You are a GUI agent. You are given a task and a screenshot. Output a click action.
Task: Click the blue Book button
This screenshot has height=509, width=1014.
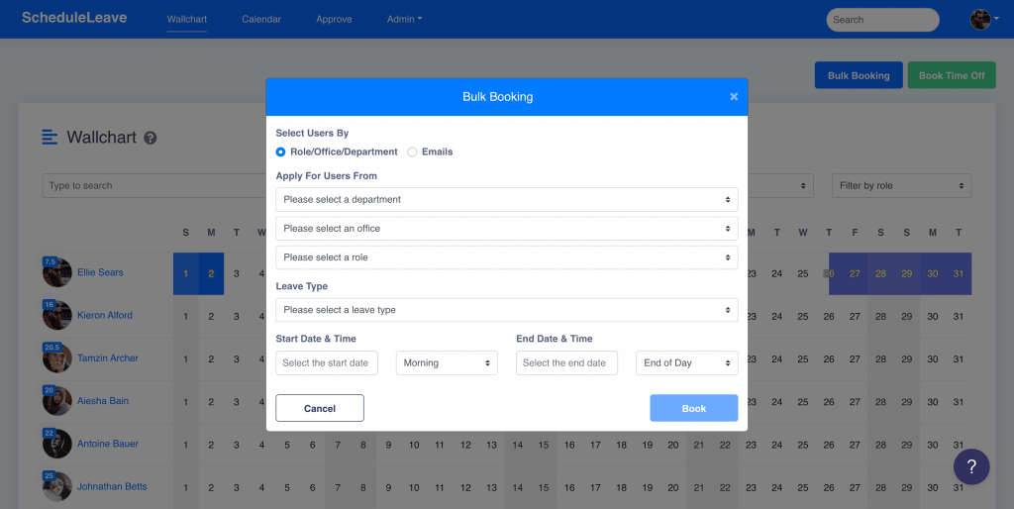pos(693,408)
